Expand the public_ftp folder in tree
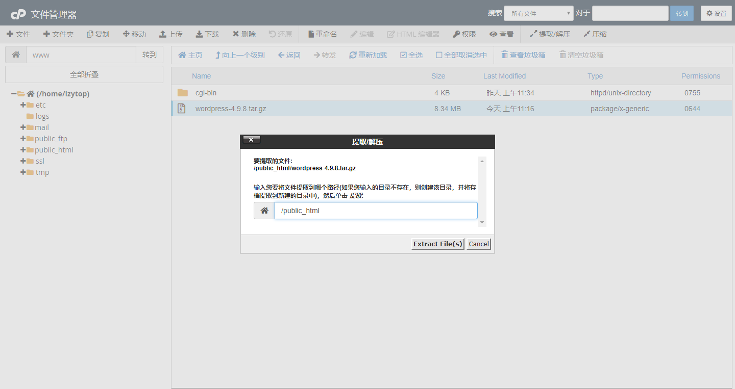The height and width of the screenshot is (389, 735). click(x=23, y=139)
